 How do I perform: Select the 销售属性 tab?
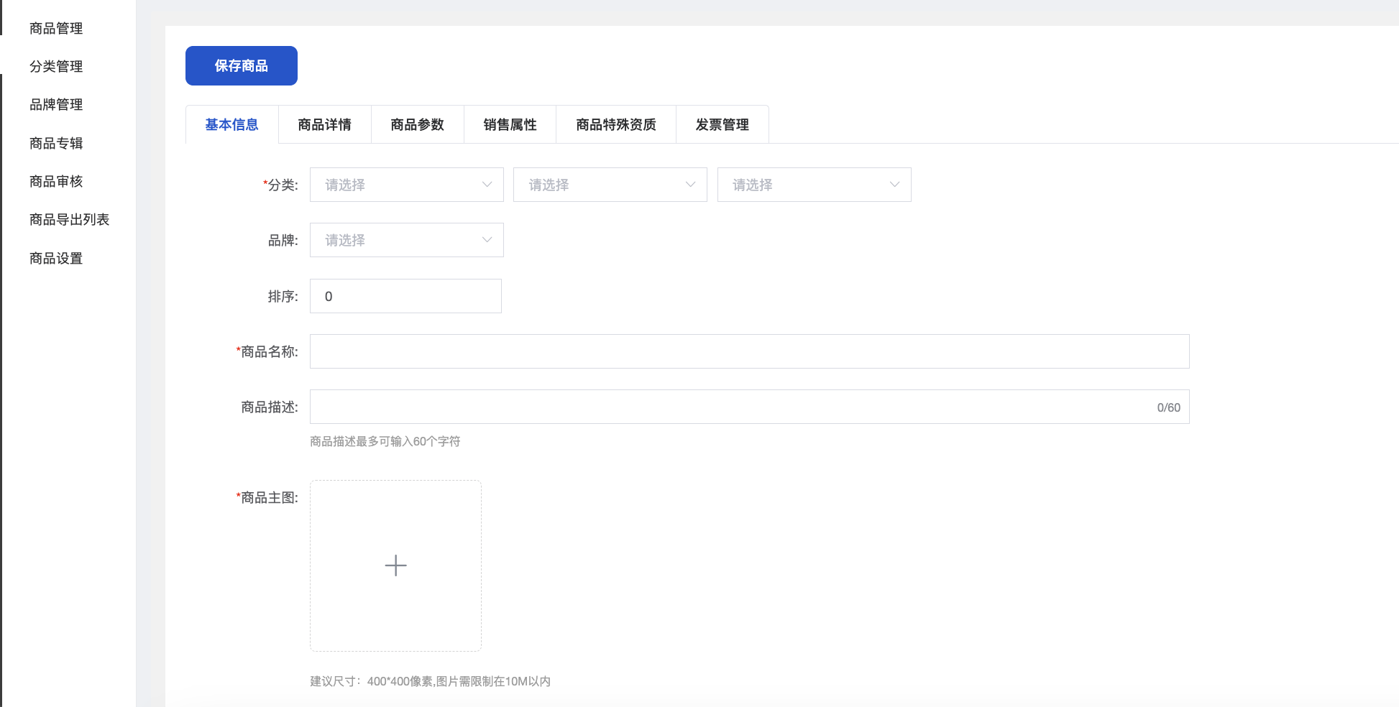coord(510,125)
